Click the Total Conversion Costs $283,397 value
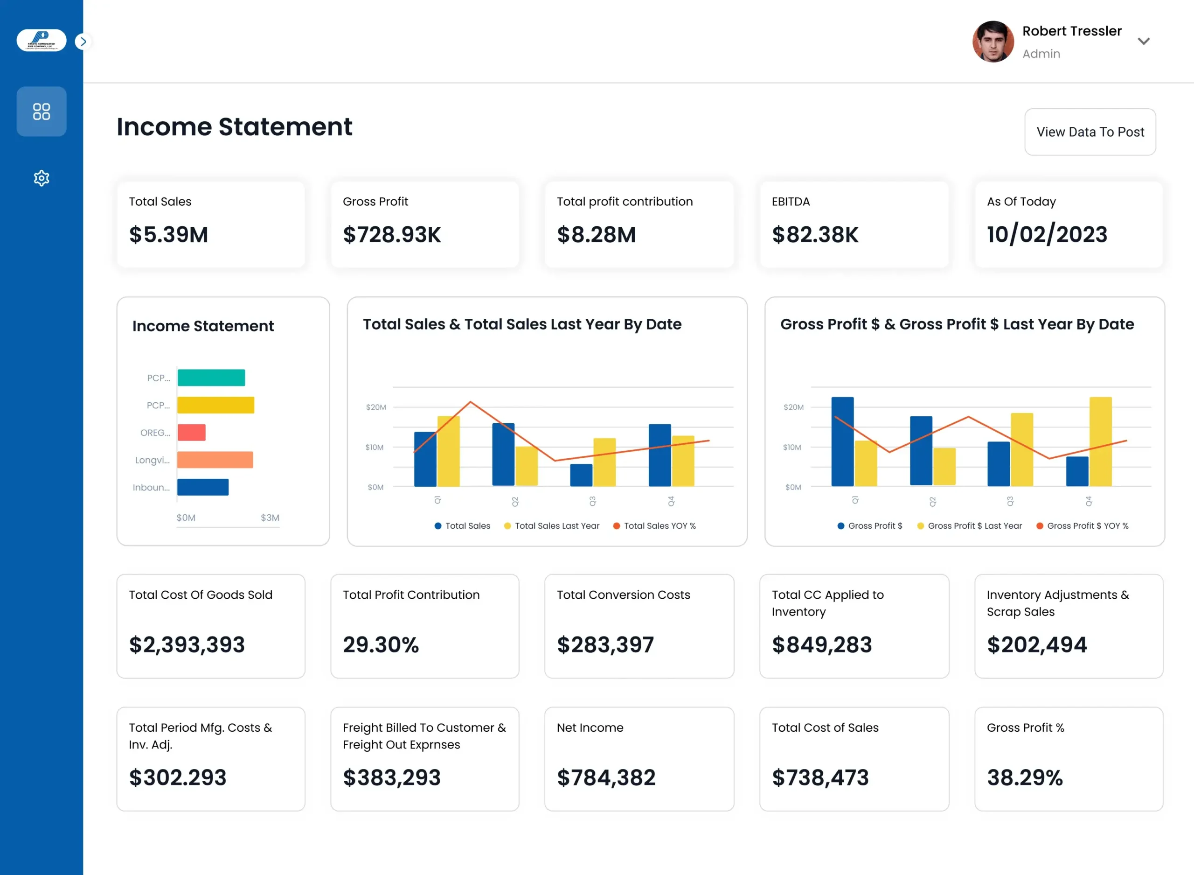1194x875 pixels. click(x=605, y=644)
